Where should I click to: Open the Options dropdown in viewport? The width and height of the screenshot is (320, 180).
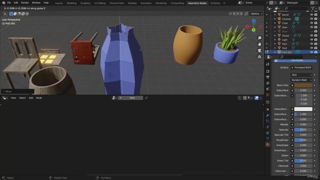[x=256, y=13]
